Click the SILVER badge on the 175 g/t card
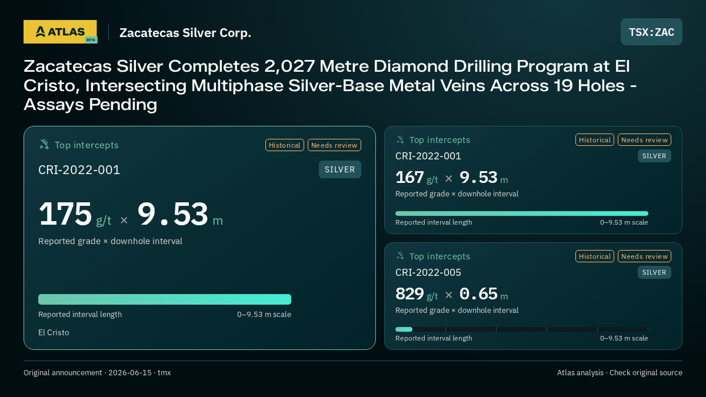 [x=340, y=169]
